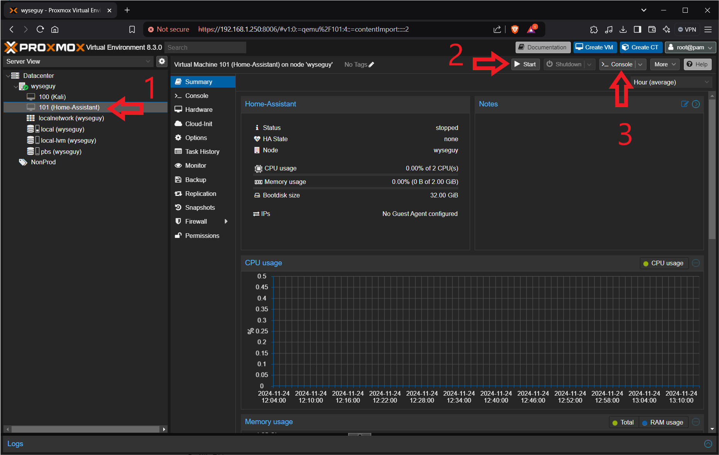Toggle Total legend in Memory usage

[623, 422]
